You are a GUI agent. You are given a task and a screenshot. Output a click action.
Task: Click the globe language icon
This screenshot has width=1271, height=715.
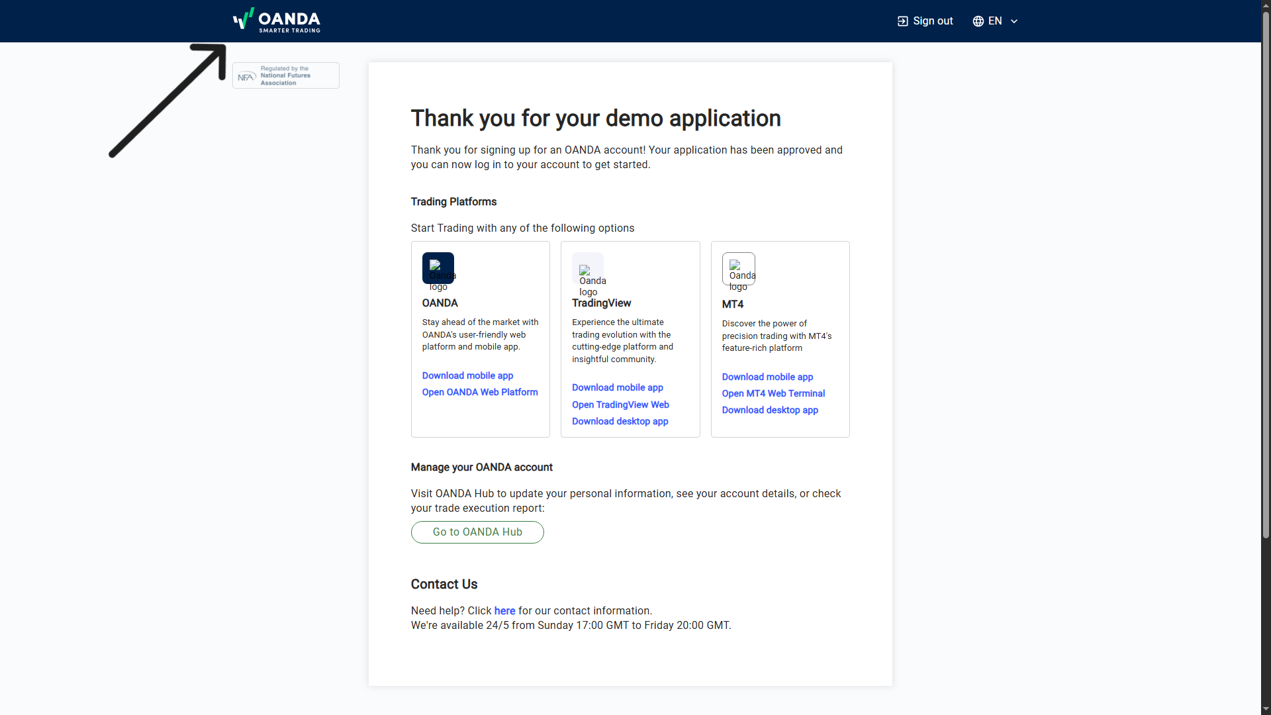pos(978,21)
